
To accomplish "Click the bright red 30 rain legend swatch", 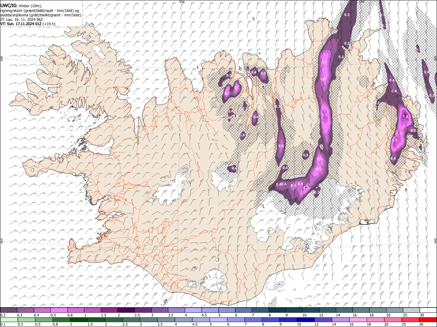I will [x=427, y=320].
